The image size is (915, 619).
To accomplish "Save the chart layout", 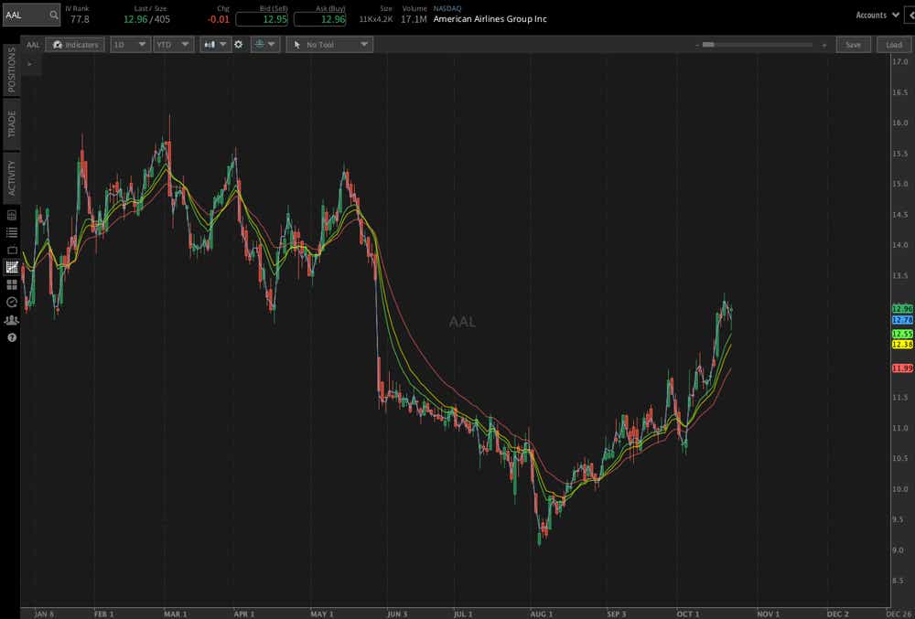I will point(853,45).
